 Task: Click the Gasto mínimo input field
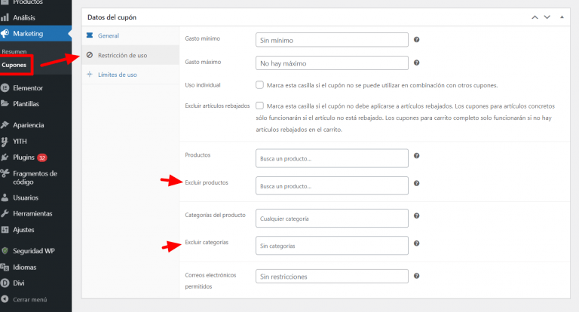tap(332, 40)
